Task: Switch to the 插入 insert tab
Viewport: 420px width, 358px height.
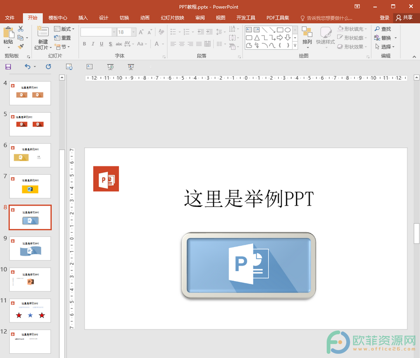Action: 83,18
